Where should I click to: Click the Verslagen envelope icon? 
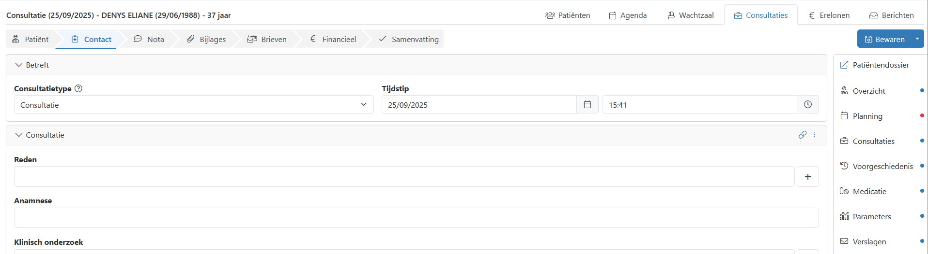pyautogui.click(x=844, y=241)
